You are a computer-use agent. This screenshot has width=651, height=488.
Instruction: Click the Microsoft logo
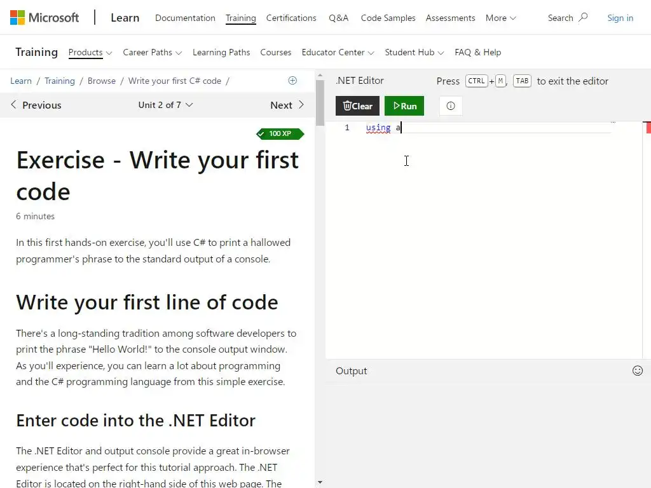45,17
